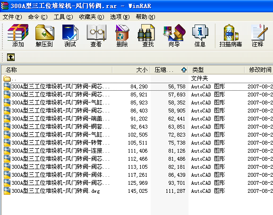Click the WinRAR icon in the title bar
273x215 pixels.
pyautogui.click(x=5, y=6)
